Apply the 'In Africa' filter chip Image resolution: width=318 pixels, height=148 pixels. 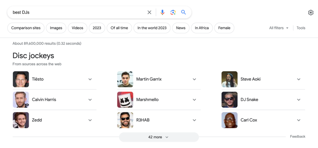point(202,28)
